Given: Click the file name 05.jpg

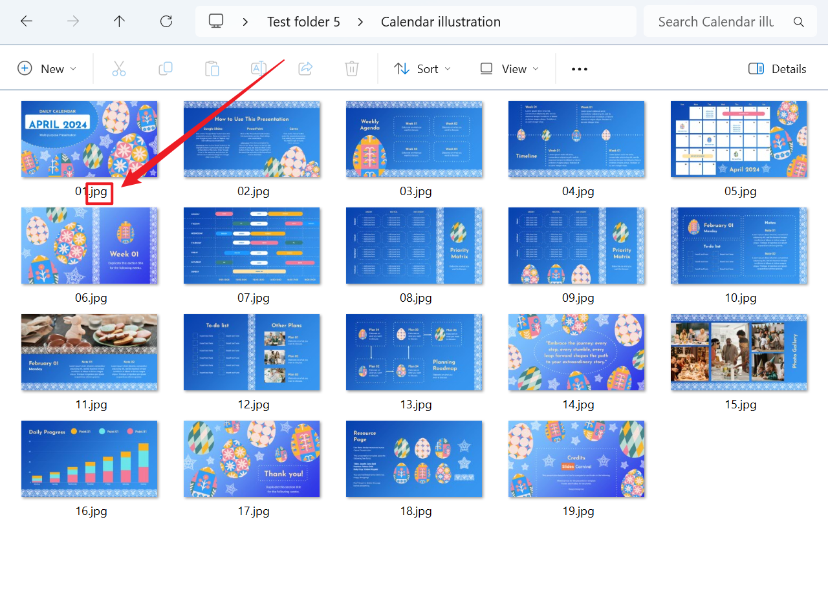Looking at the screenshot, I should (x=740, y=191).
